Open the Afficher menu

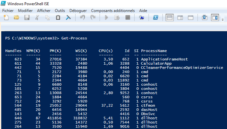click(44, 11)
